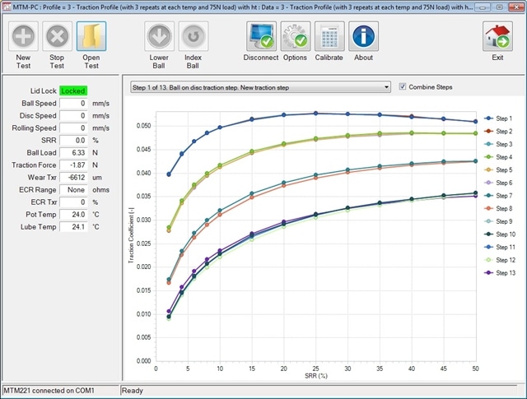527x399 pixels.
Task: Select Step 5 in chart legend
Action: click(498, 169)
